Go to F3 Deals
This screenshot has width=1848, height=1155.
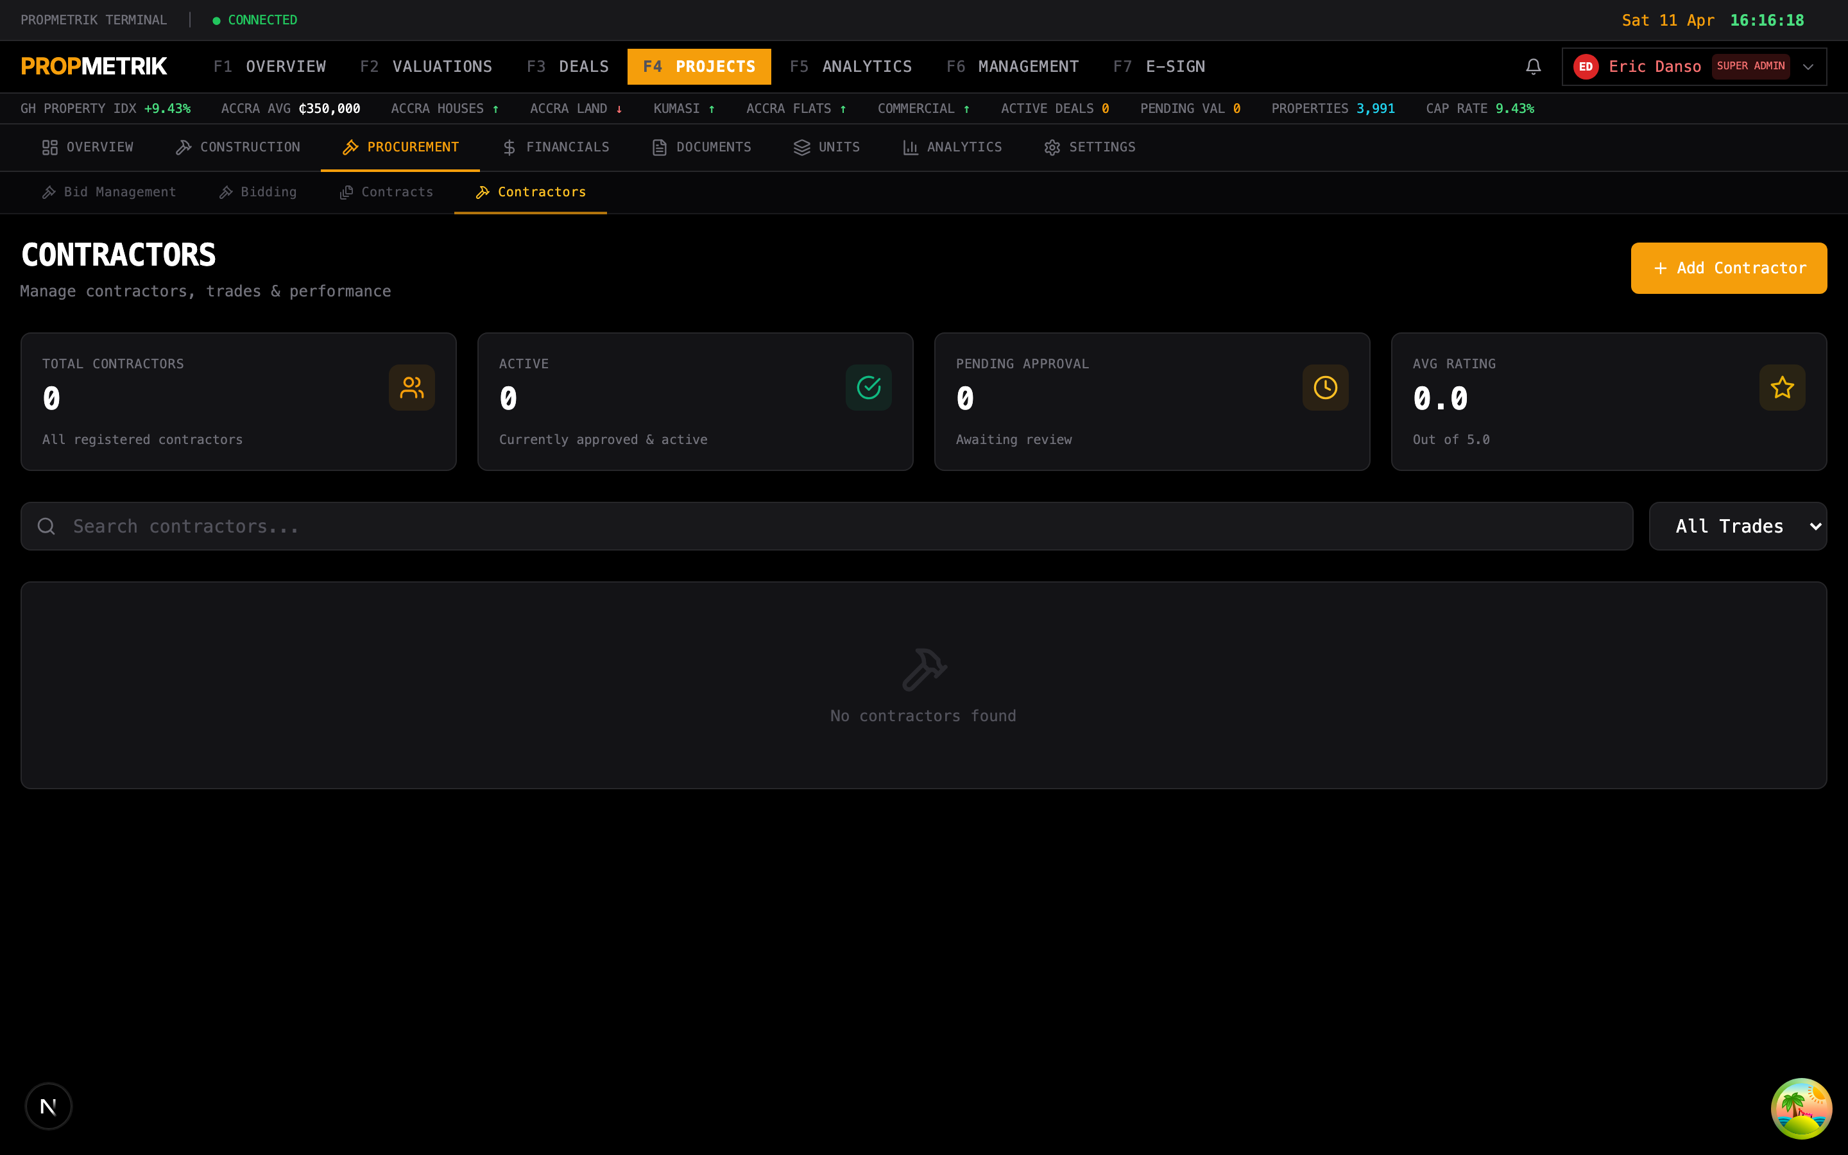click(567, 67)
